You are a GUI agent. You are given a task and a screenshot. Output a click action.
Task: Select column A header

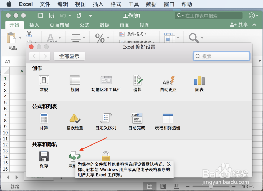(x=22, y=71)
